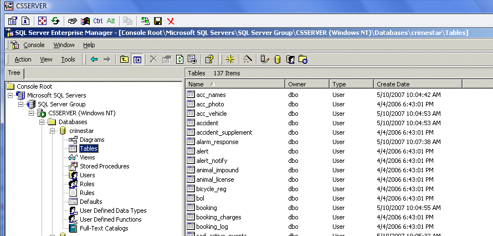Click the New Database cylinder icon
The height and width of the screenshot is (236, 493).
tap(278, 59)
